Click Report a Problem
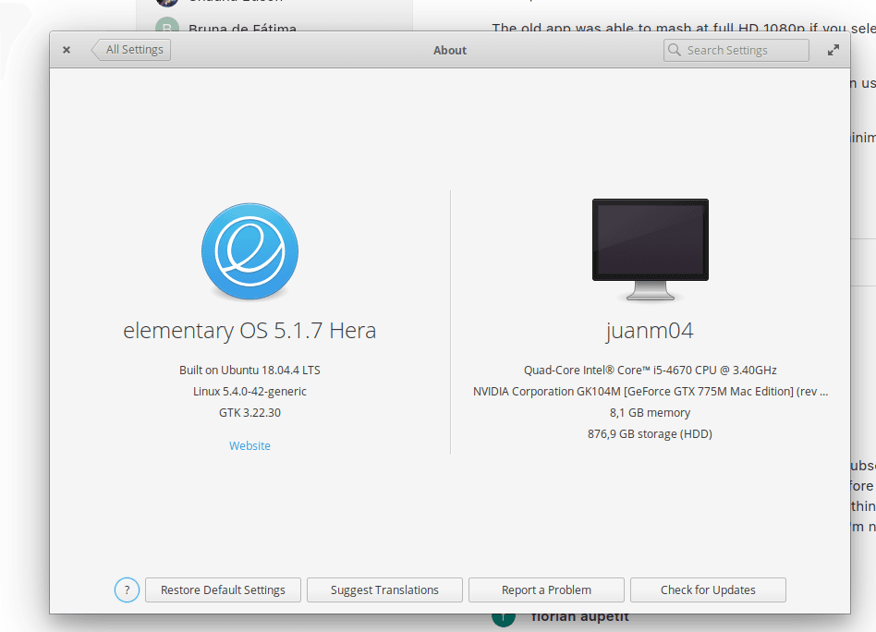The image size is (876, 632). tap(546, 590)
